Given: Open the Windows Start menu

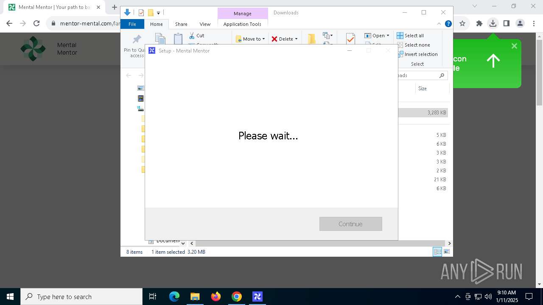Looking at the screenshot, I should pos(10,297).
